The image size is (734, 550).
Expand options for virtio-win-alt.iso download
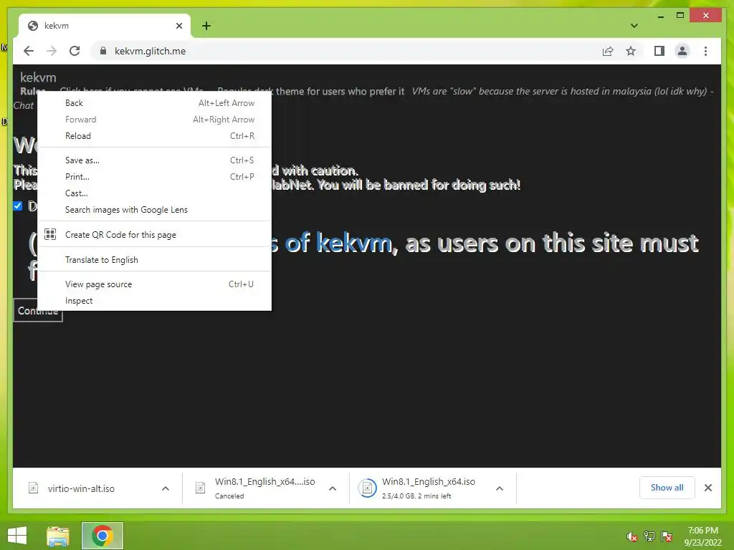(166, 488)
